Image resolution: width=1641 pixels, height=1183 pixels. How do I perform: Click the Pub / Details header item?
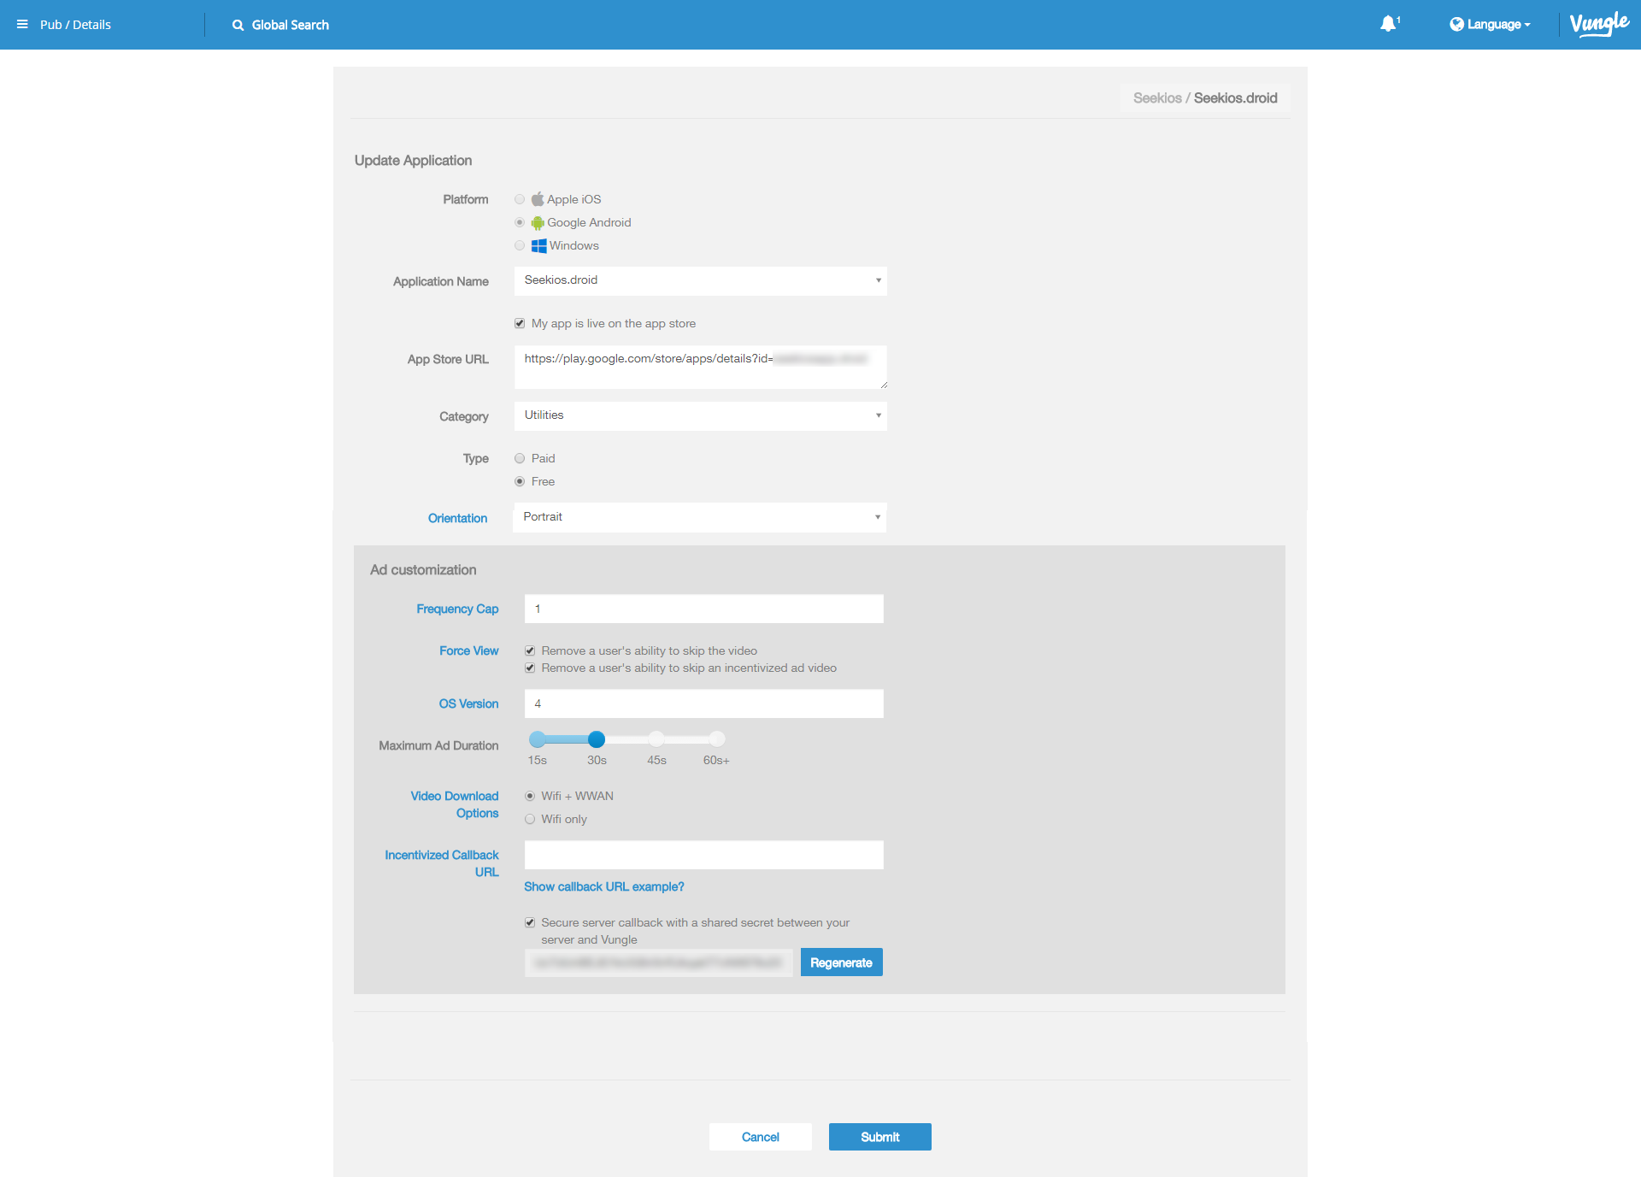click(x=75, y=25)
